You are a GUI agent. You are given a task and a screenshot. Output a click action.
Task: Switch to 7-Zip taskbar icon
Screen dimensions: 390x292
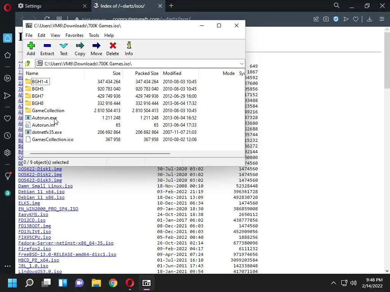(147, 283)
